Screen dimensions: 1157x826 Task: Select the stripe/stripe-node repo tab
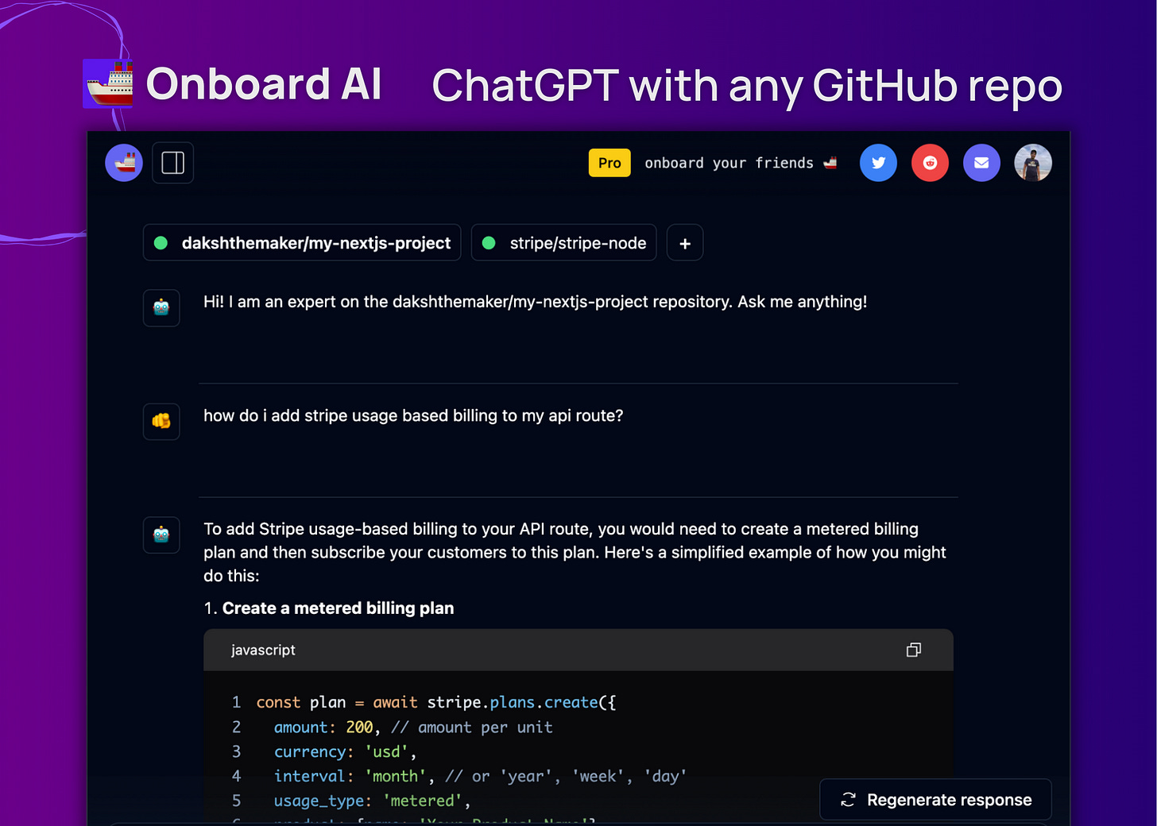pyautogui.click(x=564, y=243)
